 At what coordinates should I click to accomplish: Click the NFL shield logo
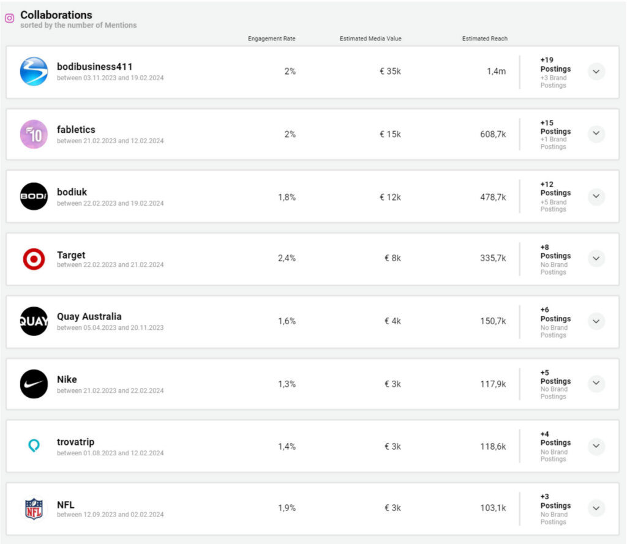(x=34, y=509)
